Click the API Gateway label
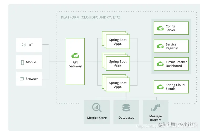Screen dimensions: 200x131 click(75, 64)
